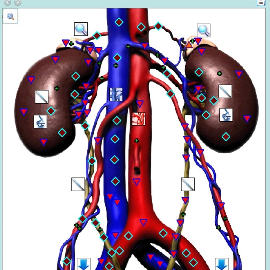Click the scalpel icon beside the image-right ureter
Image resolution: width=270 pixels, height=270 pixels.
[x=188, y=184]
